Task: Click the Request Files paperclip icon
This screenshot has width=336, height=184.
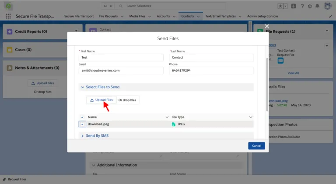Action: (4, 179)
